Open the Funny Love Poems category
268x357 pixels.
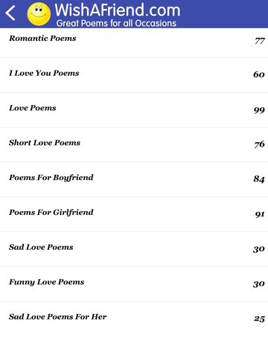tap(134, 284)
